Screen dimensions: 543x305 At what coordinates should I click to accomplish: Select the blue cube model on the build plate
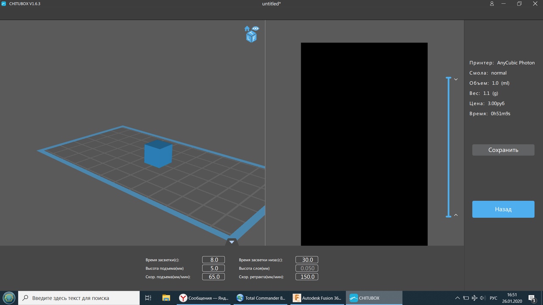pos(158,153)
